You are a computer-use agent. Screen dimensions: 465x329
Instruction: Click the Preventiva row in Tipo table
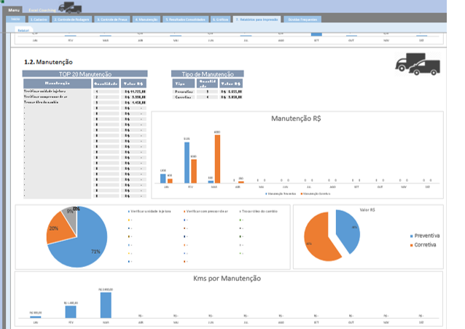(x=207, y=92)
